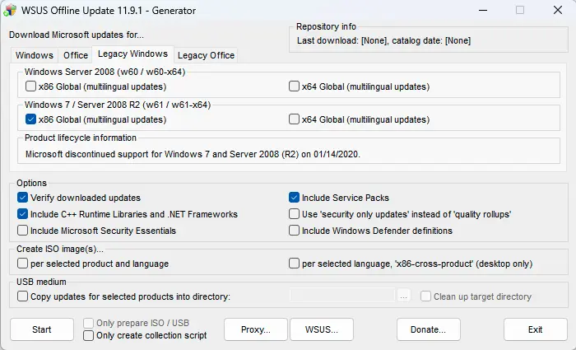Click the USB directory path field
This screenshot has width=576, height=350.
pyautogui.click(x=342, y=296)
